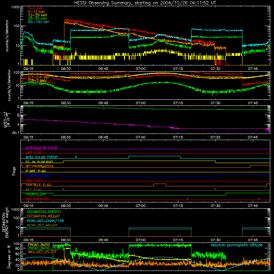Click the A0.1 flux level tick label
274x274 pixels.
16,133
